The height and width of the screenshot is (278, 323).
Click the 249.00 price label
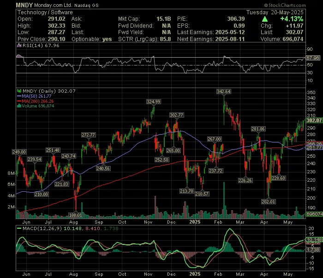(19, 152)
